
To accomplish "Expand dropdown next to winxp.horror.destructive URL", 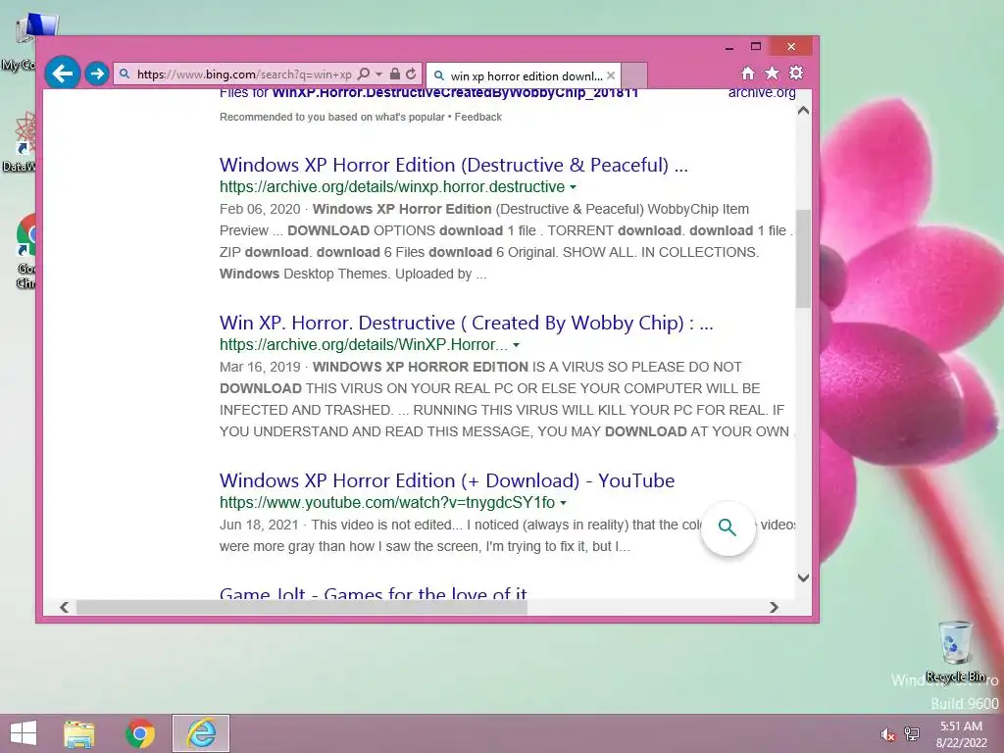I will tap(573, 187).
